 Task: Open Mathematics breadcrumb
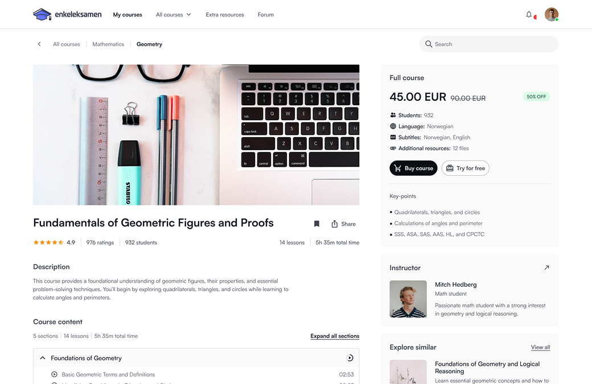pos(108,44)
